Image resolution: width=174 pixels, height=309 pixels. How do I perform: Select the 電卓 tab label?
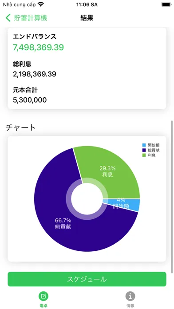(x=43, y=305)
